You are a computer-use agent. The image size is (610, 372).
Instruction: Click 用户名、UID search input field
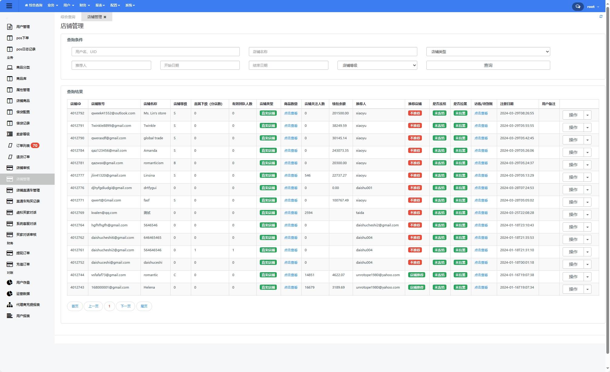(156, 51)
